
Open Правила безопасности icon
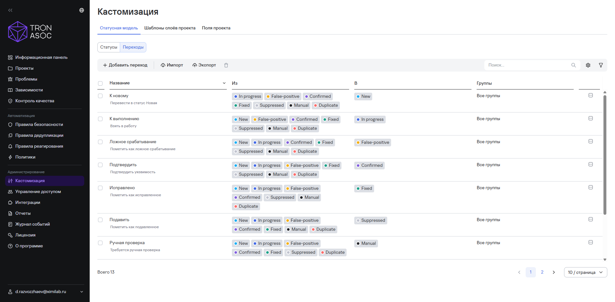[x=10, y=125]
